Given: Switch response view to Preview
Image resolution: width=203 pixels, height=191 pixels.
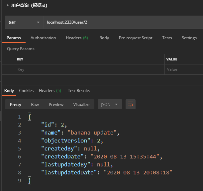Looking at the screenshot, I should coord(56,104).
